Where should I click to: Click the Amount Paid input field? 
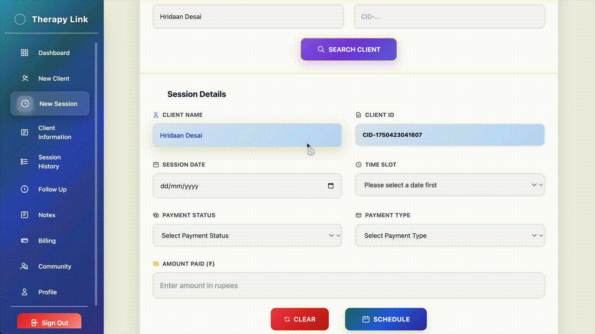tap(348, 286)
